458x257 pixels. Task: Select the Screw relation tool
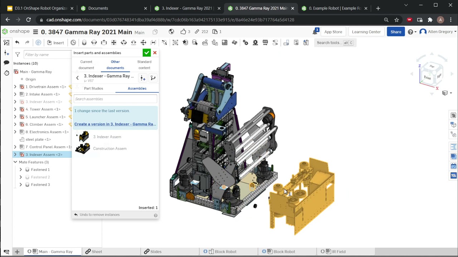265,42
